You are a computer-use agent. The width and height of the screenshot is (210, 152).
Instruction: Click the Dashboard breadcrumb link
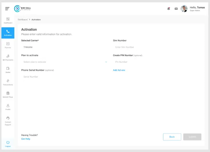click(x=22, y=20)
